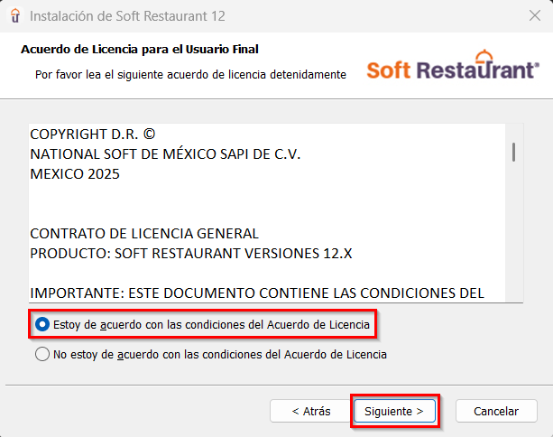Viewport: 553px width, 437px height.
Task: Click 'Por favor lea el siguiente acuerdo' subtitle
Action: (x=190, y=75)
